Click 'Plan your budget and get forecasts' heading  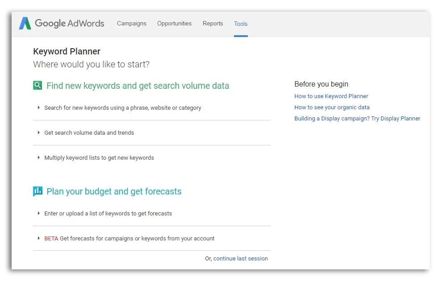(114, 191)
